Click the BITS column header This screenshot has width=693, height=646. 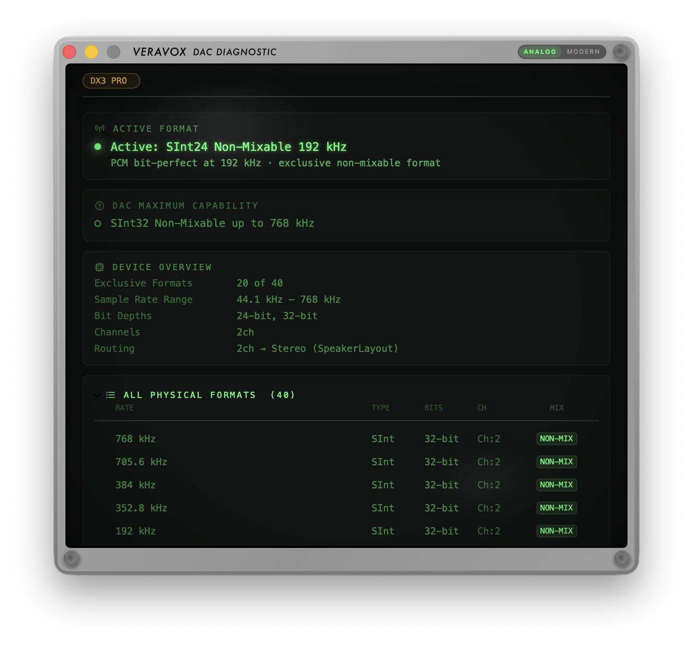pos(434,408)
